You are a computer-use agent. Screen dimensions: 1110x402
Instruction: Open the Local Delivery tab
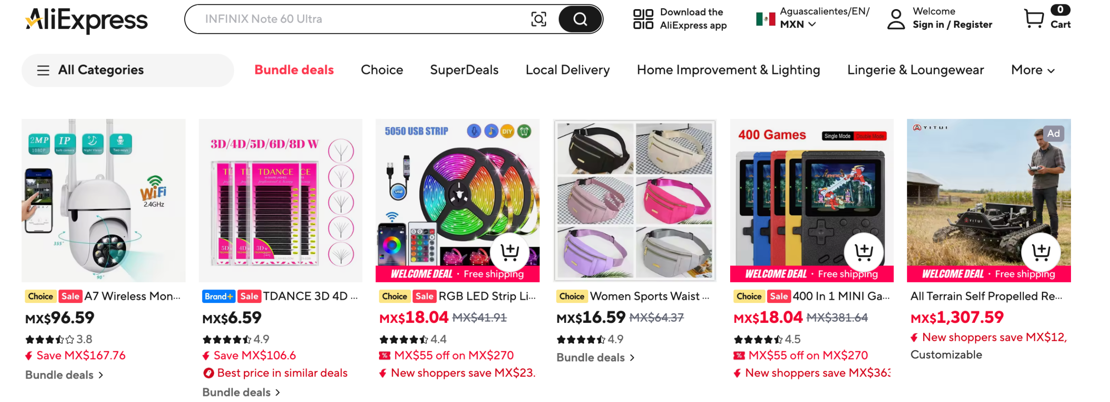567,70
